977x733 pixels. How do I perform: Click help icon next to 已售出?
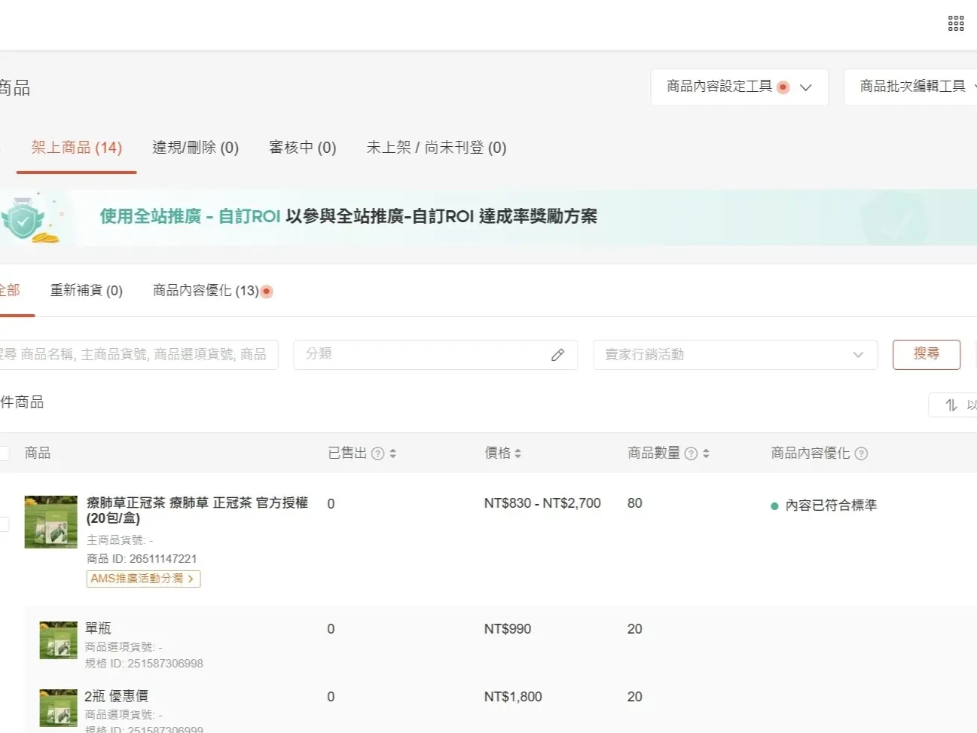[378, 454]
